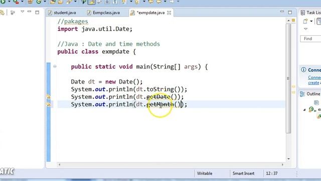321x181 pixels.
Task: Toggle the highlighted Mark Occurrences button
Action: click(x=91, y=2)
